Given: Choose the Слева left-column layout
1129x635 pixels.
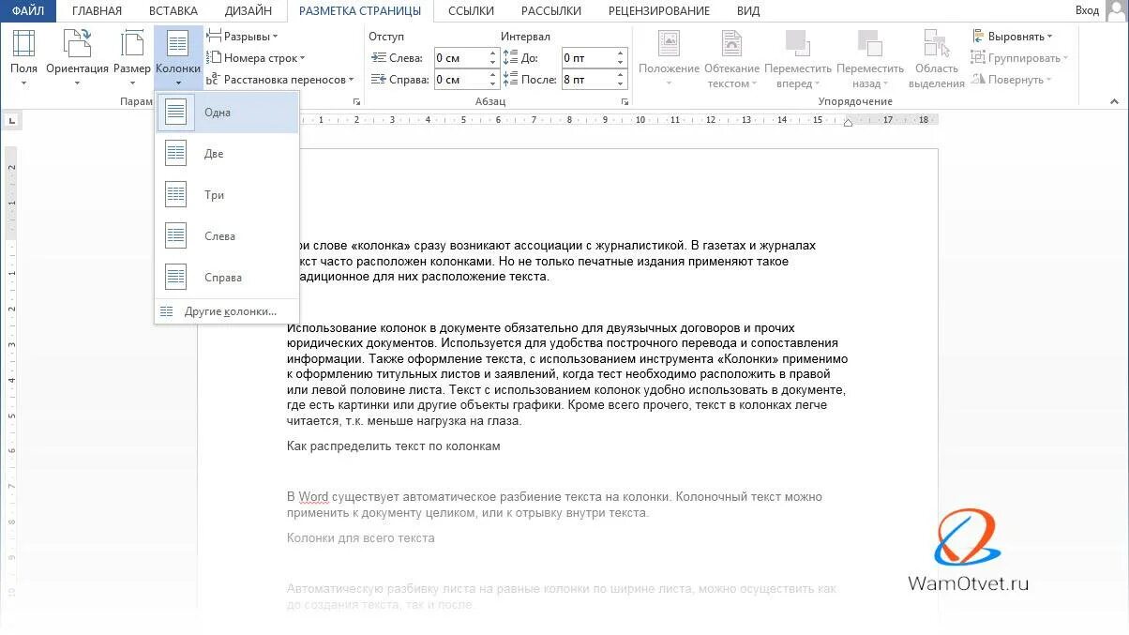Looking at the screenshot, I should (x=227, y=236).
